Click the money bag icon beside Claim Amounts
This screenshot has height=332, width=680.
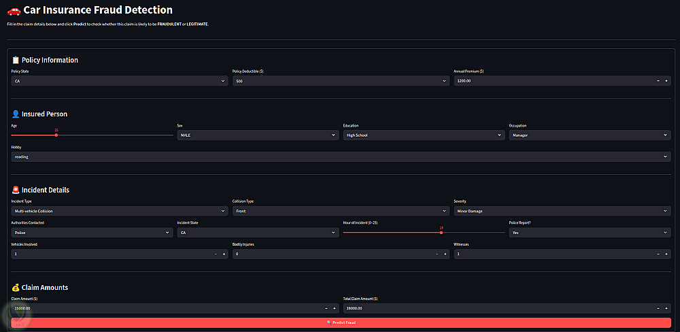pyautogui.click(x=16, y=287)
